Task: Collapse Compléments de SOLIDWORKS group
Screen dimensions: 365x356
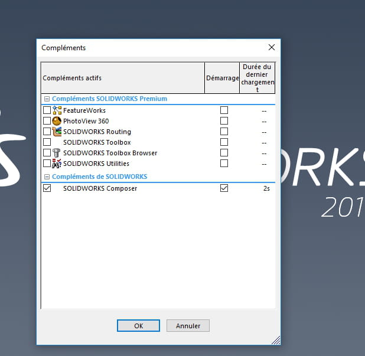Action: point(47,177)
